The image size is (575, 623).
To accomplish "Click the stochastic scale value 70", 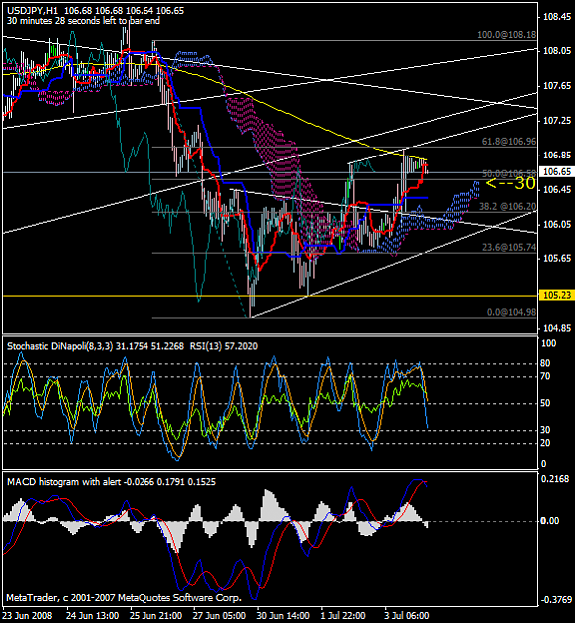I will click(546, 376).
